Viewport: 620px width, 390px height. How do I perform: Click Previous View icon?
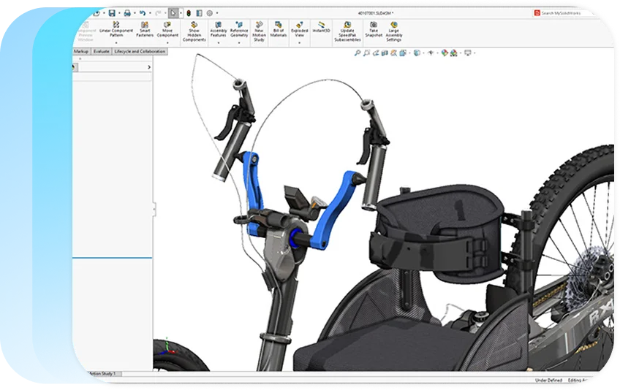point(376,53)
